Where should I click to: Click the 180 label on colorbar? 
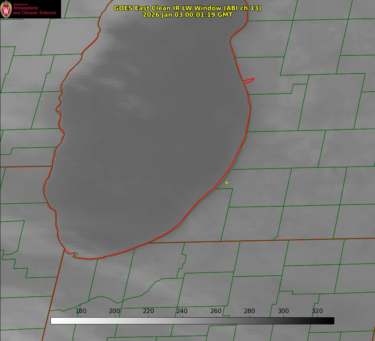(81, 311)
